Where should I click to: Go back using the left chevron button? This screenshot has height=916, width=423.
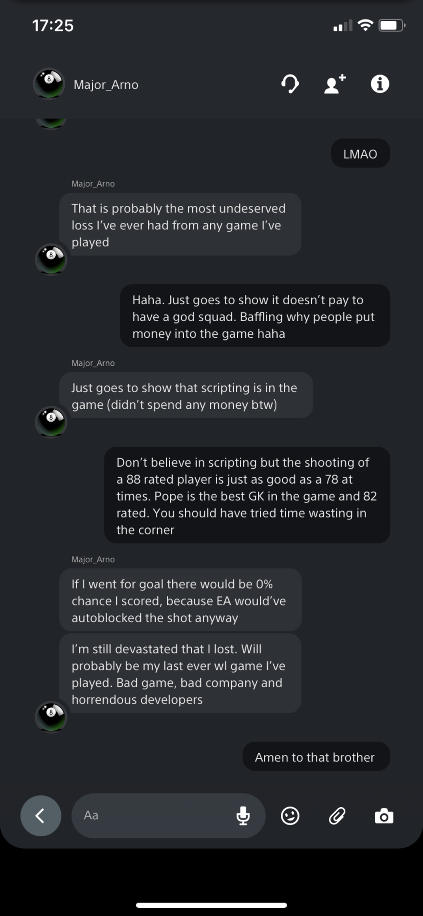click(40, 816)
